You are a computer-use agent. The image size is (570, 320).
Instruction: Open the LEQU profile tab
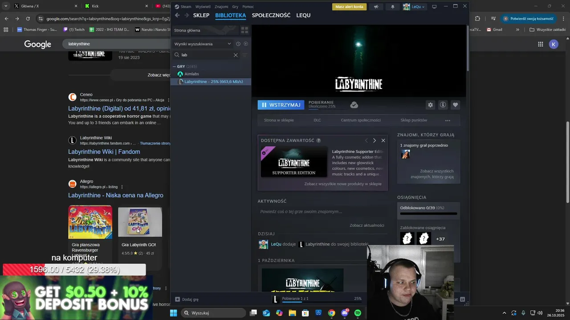[x=303, y=15]
